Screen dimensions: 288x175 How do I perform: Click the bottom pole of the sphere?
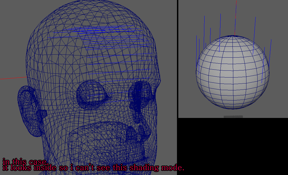pos(233,109)
